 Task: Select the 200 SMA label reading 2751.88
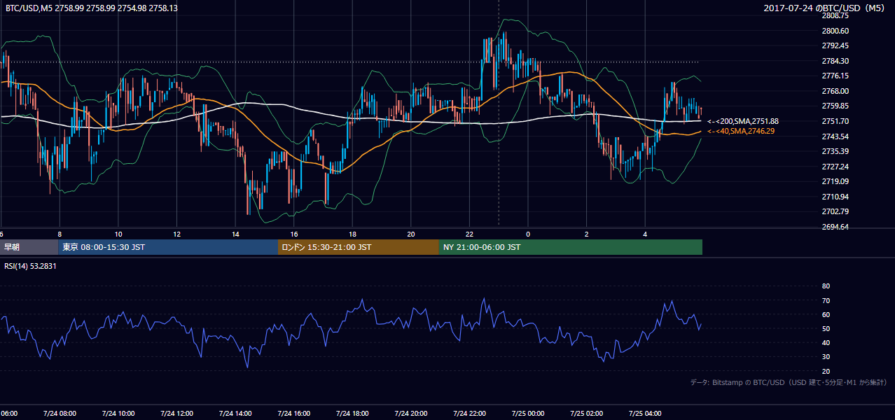(743, 121)
